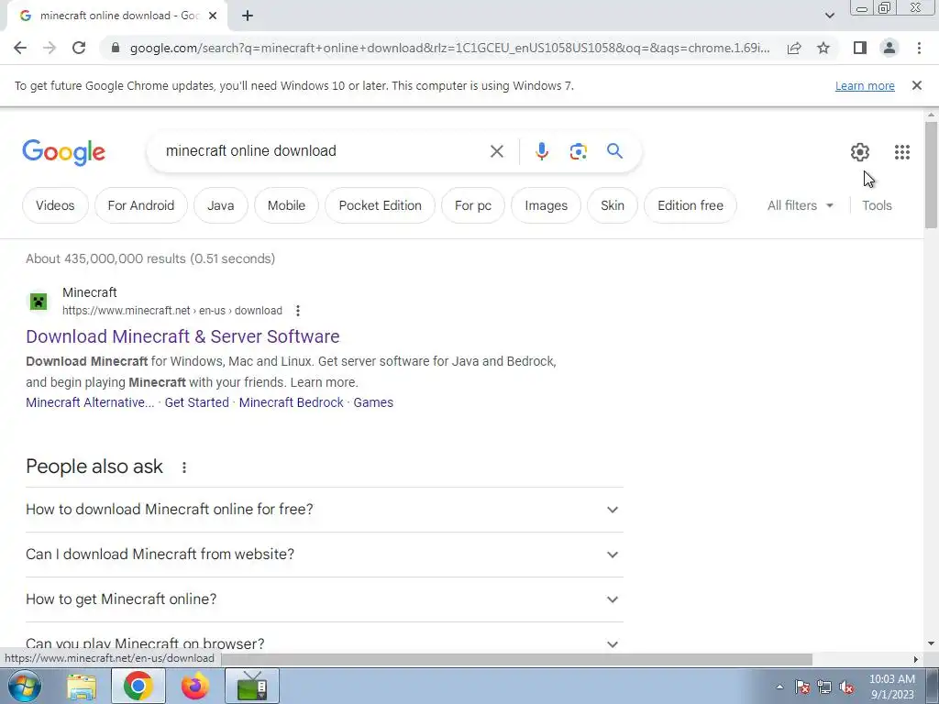Submit search with magnifier icon
939x704 pixels.
pyautogui.click(x=614, y=151)
